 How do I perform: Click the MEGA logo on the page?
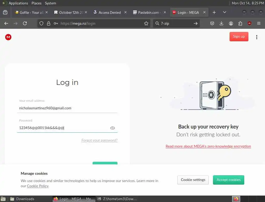pos(8,37)
